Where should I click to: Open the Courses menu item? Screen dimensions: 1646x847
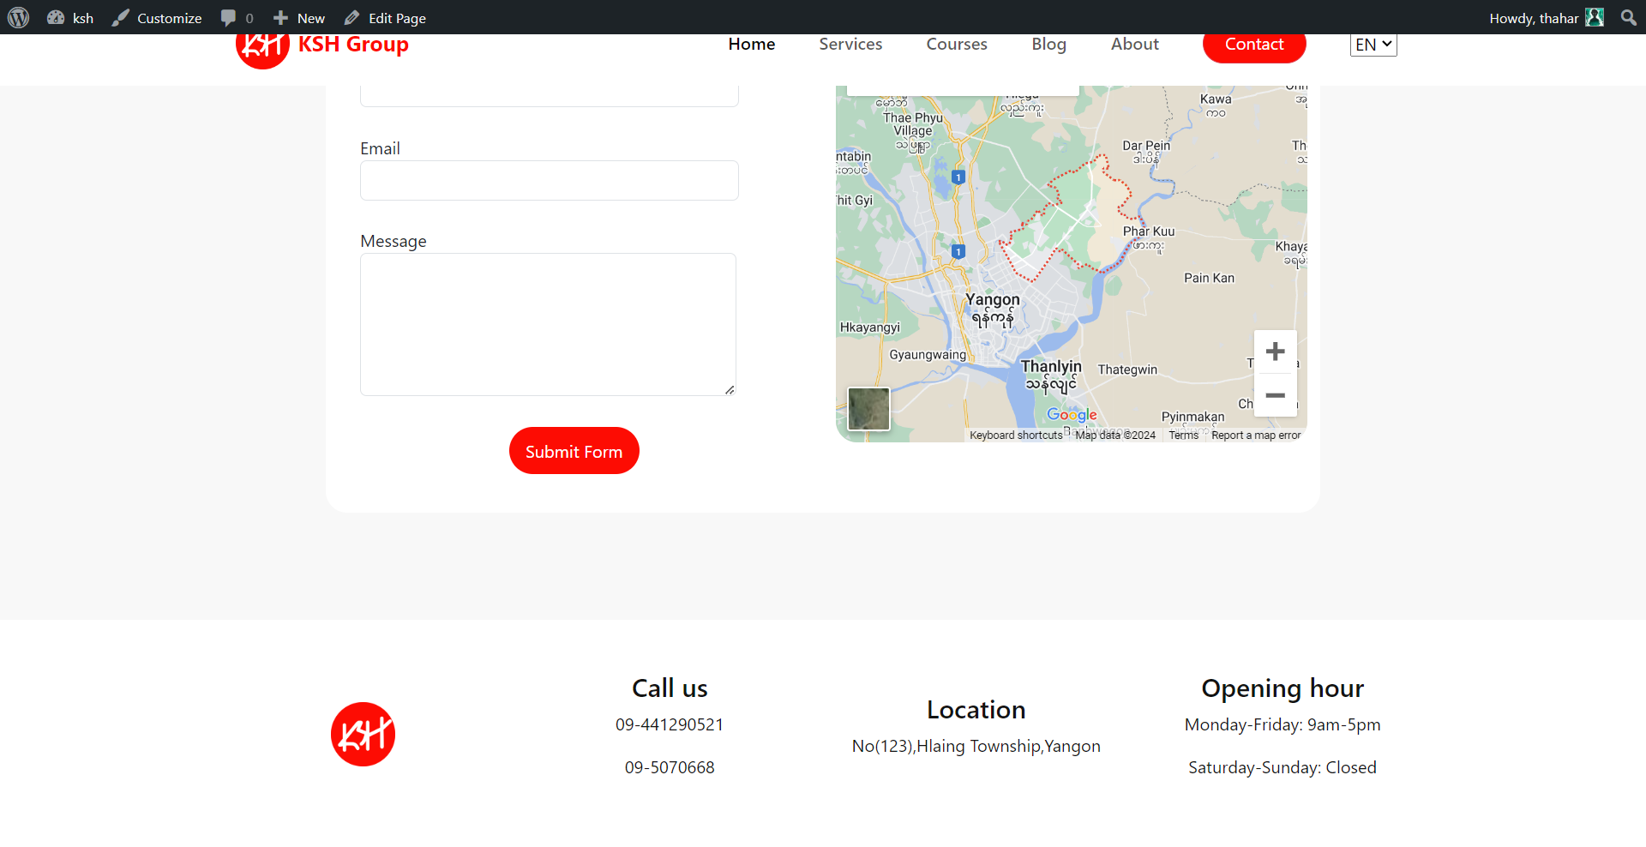[x=956, y=45]
